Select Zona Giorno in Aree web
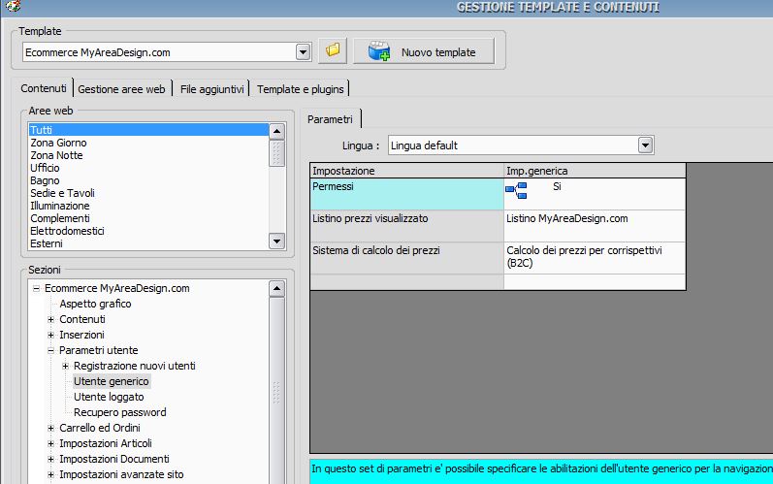The height and width of the screenshot is (484, 773). pos(148,143)
